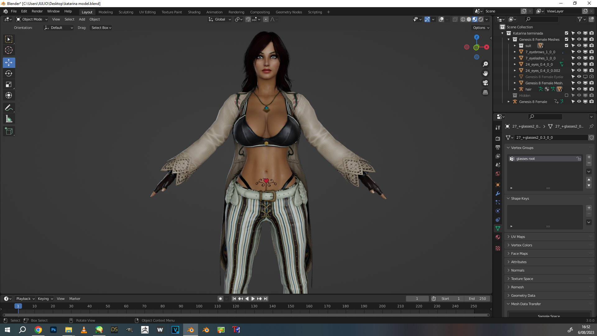This screenshot has width=597, height=336.
Task: Uncheck the Genesis 8 Female Meshes checkbox
Action: tap(567, 39)
